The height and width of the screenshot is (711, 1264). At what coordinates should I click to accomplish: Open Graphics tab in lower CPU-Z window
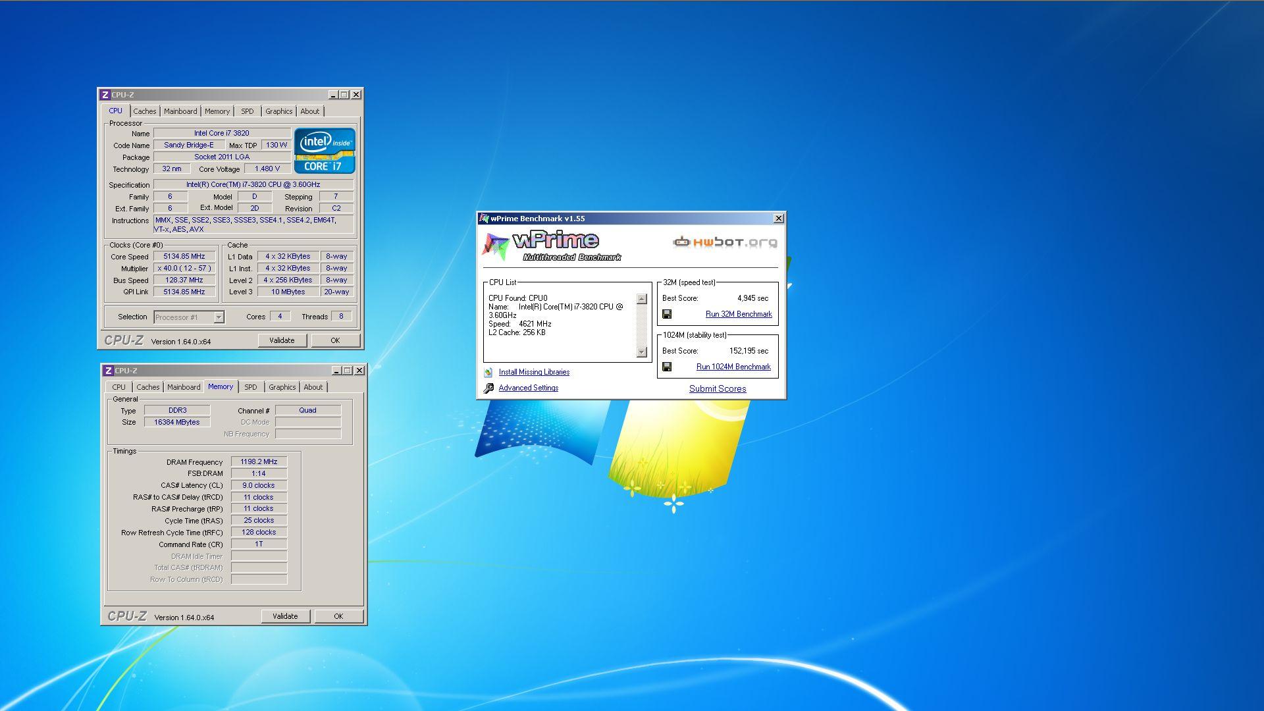coord(282,387)
